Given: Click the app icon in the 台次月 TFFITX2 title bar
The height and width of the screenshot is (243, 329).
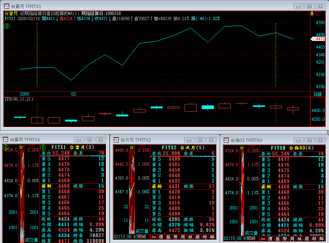Looking at the screenshot, I should click(116, 140).
